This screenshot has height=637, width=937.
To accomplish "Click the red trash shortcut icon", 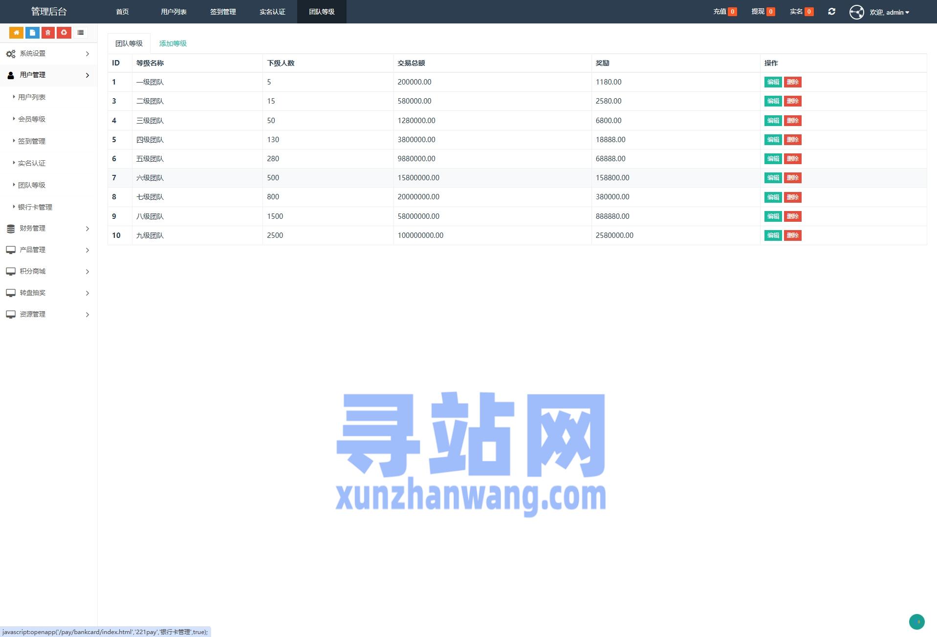I will point(48,33).
